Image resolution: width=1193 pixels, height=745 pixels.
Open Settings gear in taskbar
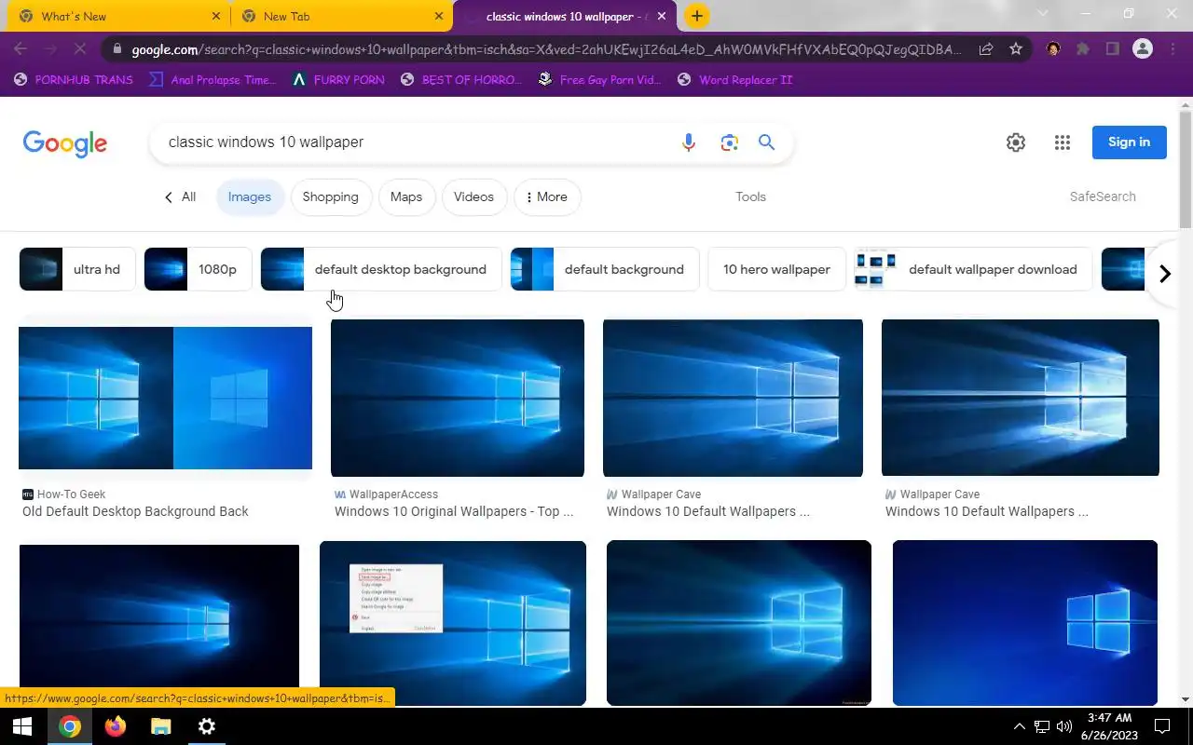207,726
